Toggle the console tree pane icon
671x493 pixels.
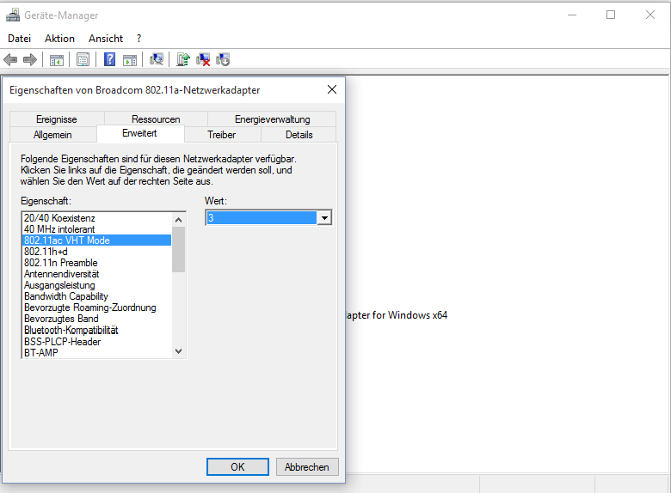click(57, 60)
